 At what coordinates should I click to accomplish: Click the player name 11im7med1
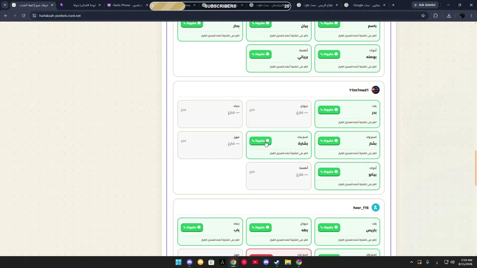[359, 90]
